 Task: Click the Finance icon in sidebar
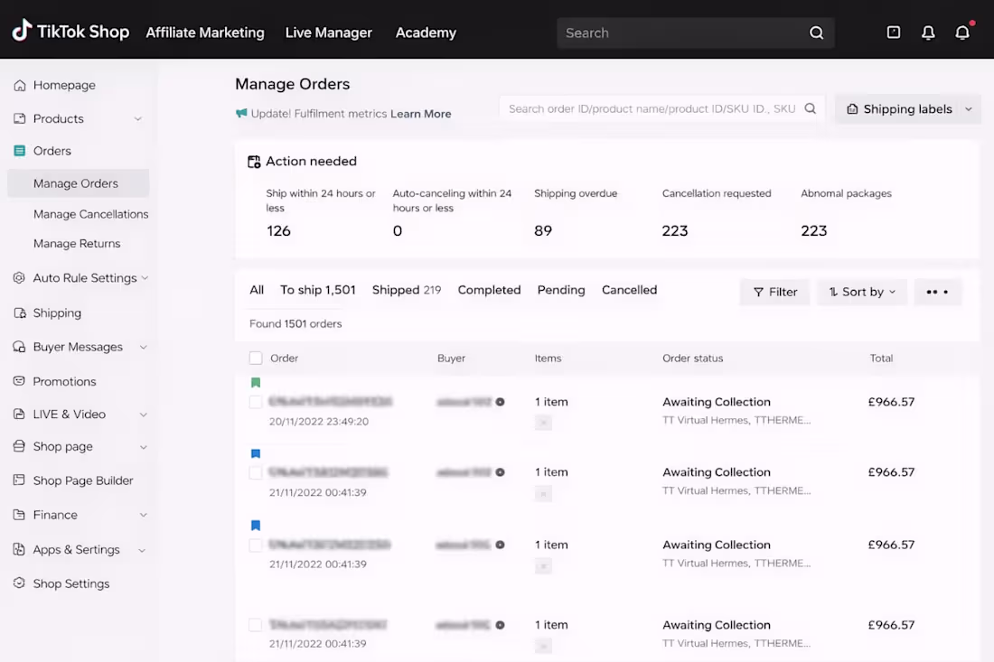[x=19, y=515]
